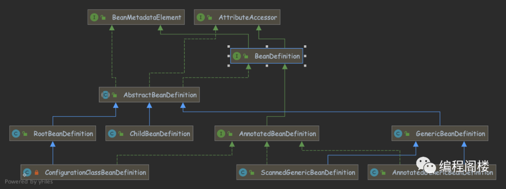Select the ChildBeanDefinition label text
Viewport: 506px width, 189px height.
coord(160,134)
